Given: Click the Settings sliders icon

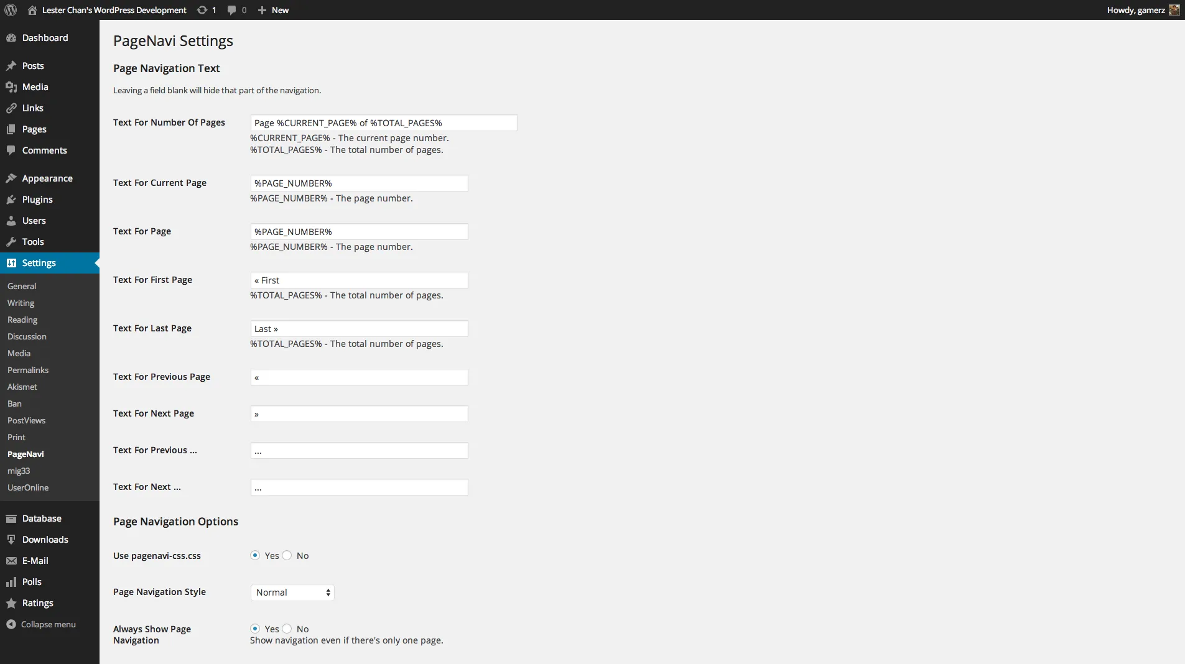Looking at the screenshot, I should (11, 263).
